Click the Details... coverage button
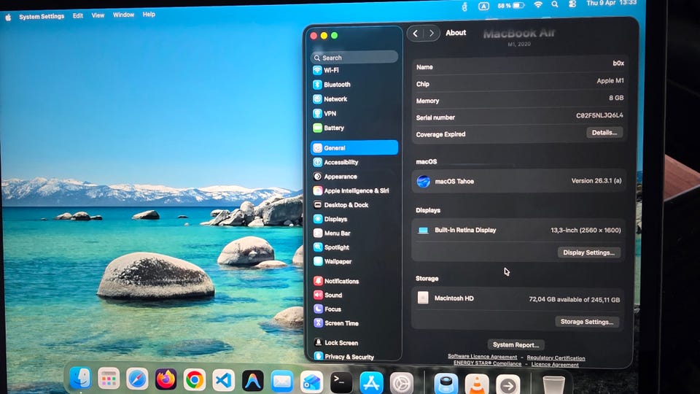The width and height of the screenshot is (700, 394). [604, 133]
